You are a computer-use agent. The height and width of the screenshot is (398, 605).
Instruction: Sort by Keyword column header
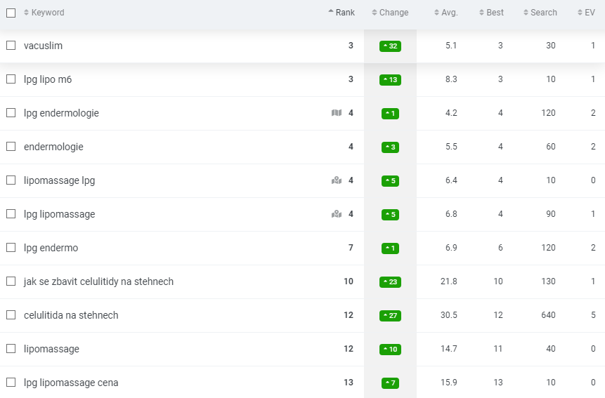click(44, 13)
